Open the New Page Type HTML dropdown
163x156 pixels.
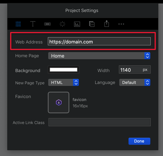click(63, 82)
